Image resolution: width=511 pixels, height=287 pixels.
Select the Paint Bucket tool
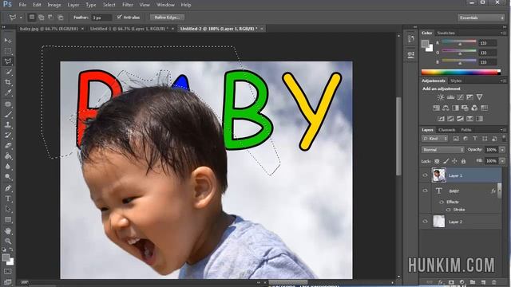[x=8, y=156]
